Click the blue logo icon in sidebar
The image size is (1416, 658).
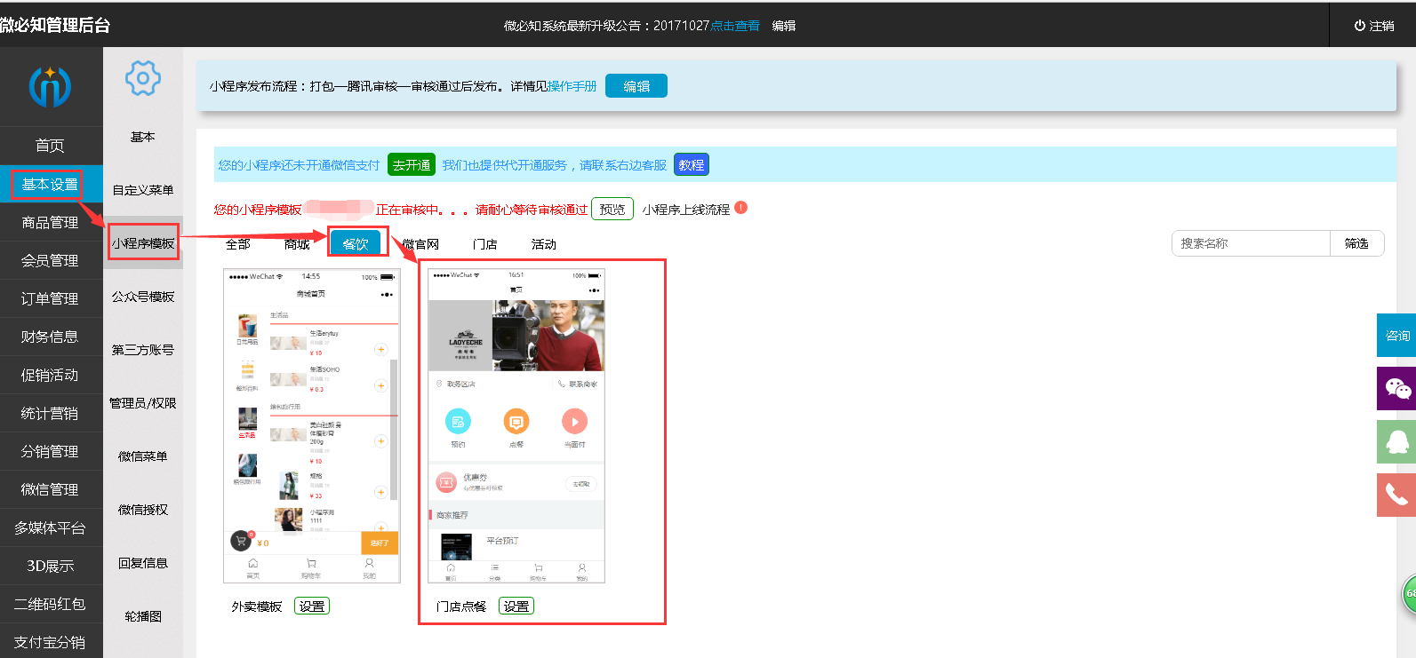pos(50,86)
